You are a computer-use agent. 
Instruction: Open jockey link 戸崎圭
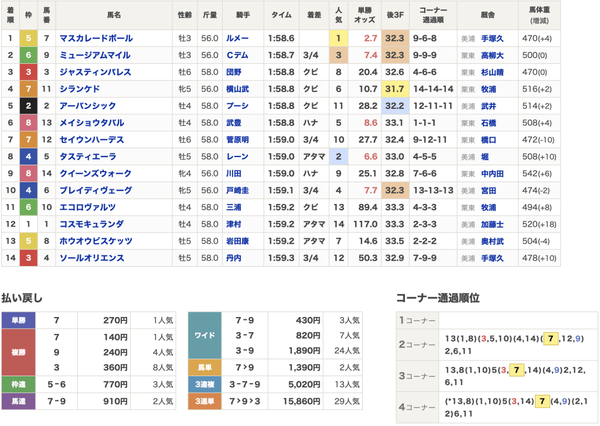tap(237, 190)
